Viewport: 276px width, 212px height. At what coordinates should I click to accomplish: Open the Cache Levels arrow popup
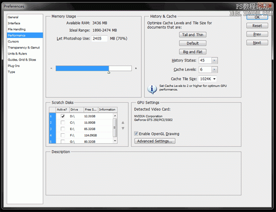click(x=215, y=69)
